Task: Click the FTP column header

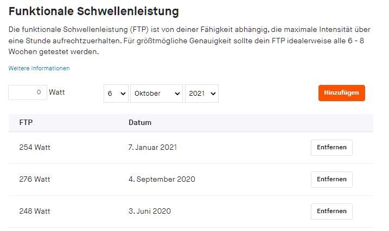Action: coord(26,122)
